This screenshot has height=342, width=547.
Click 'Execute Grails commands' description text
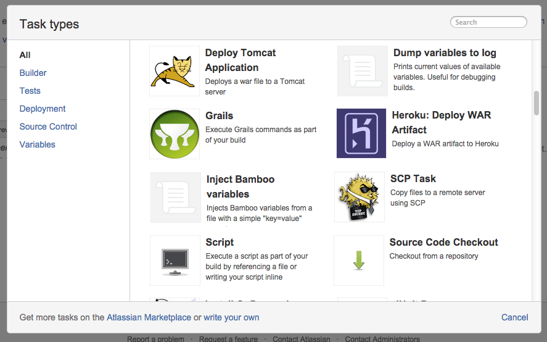261,135
